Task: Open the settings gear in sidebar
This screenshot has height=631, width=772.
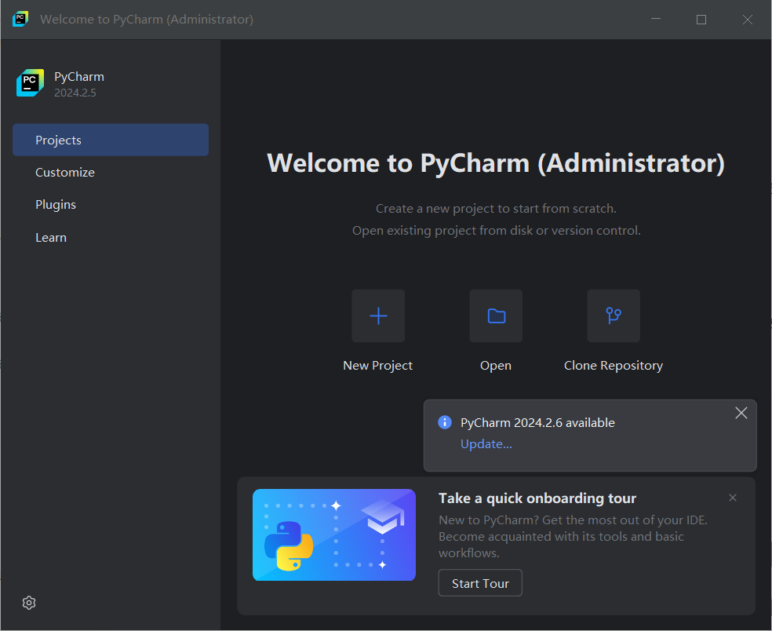Action: tap(29, 603)
